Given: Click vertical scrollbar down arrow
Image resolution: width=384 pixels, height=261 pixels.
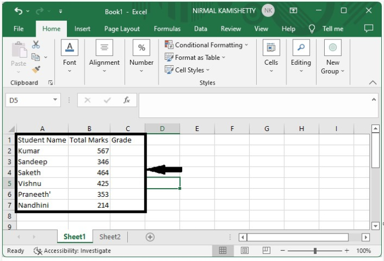Looking at the screenshot, I should click(x=375, y=226).
